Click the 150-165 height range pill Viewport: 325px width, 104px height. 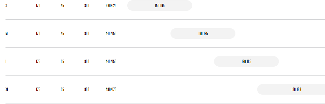pyautogui.click(x=160, y=5)
